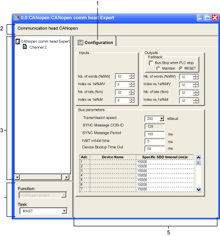Click the Device Name column header
Viewport: 220px width, 236px height.
pos(113,157)
